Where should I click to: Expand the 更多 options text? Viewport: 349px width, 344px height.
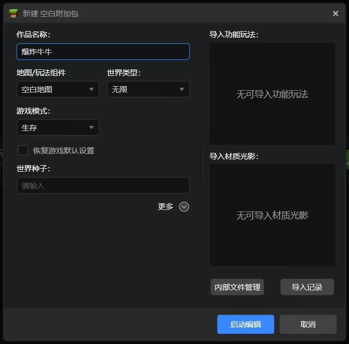166,206
